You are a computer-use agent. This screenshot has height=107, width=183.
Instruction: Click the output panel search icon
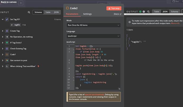click(148, 12)
